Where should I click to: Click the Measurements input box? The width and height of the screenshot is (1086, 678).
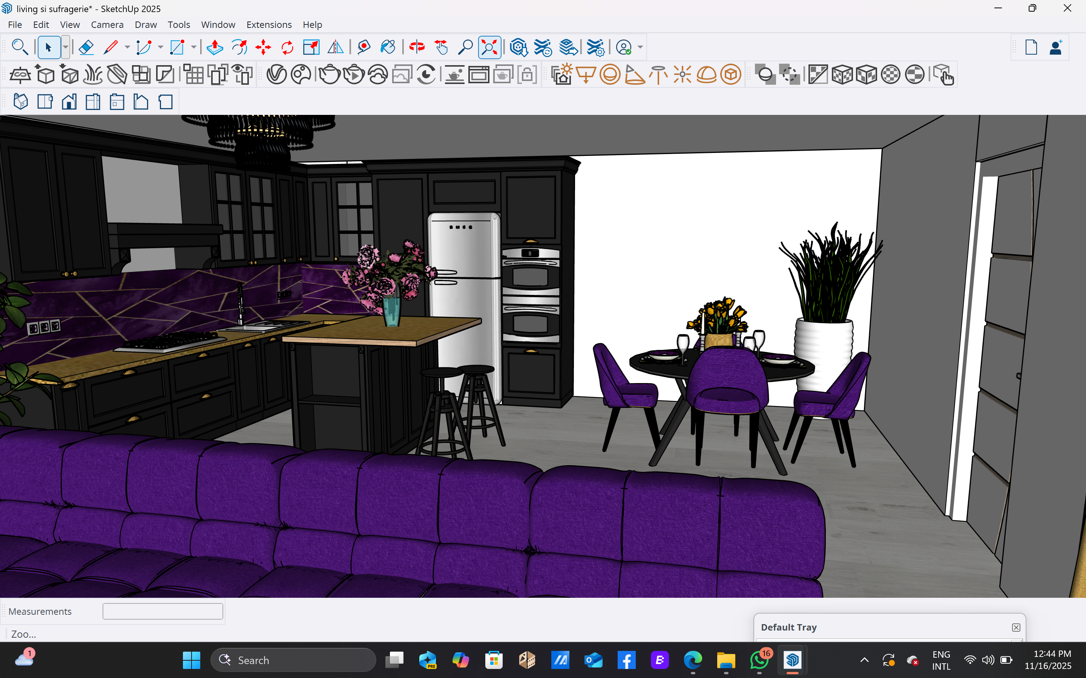(x=163, y=611)
